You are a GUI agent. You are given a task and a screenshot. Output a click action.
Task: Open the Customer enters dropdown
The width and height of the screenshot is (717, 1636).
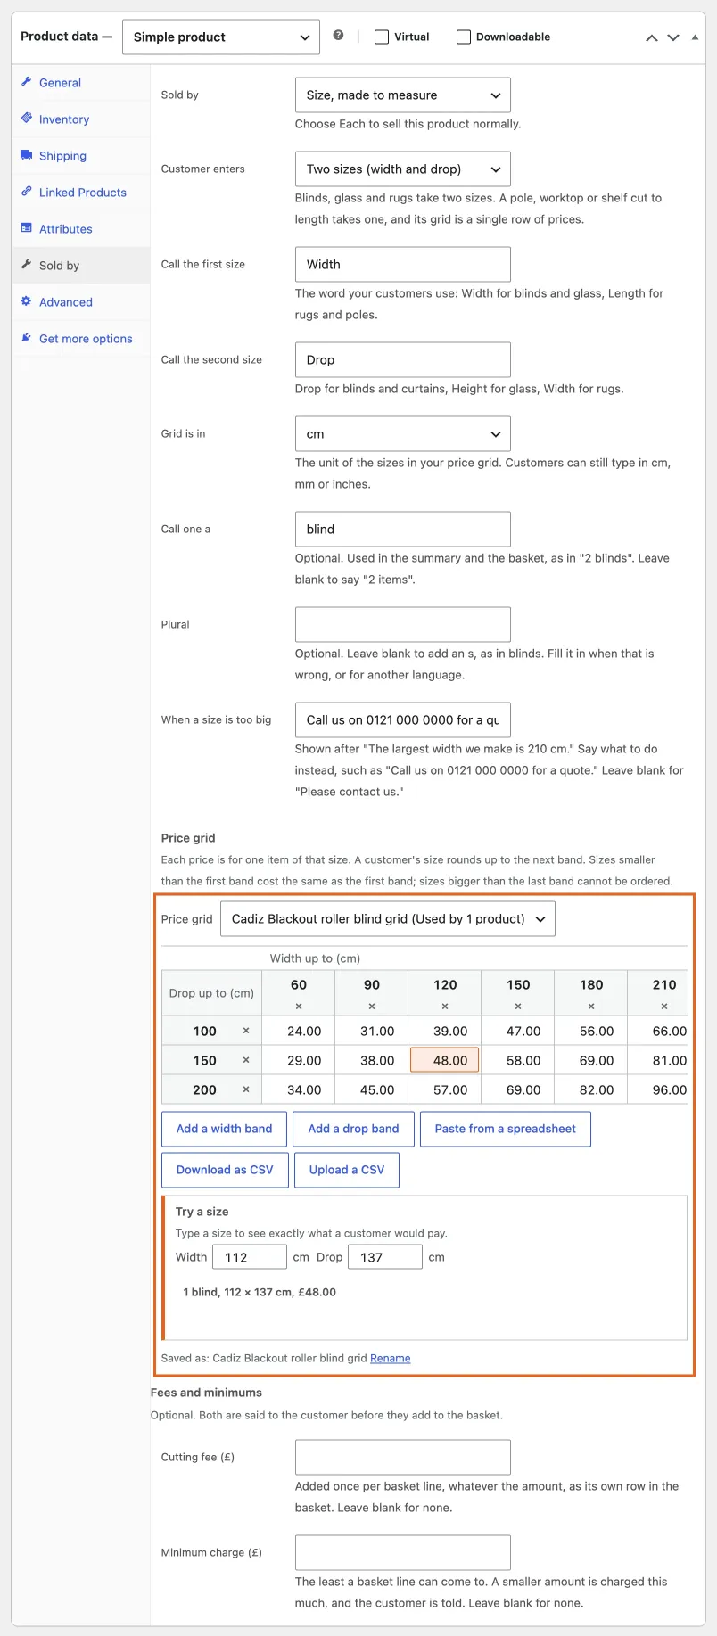pyautogui.click(x=403, y=169)
